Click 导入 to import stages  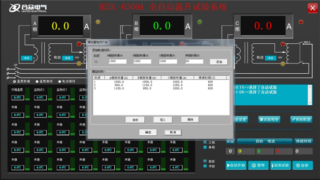162,120
